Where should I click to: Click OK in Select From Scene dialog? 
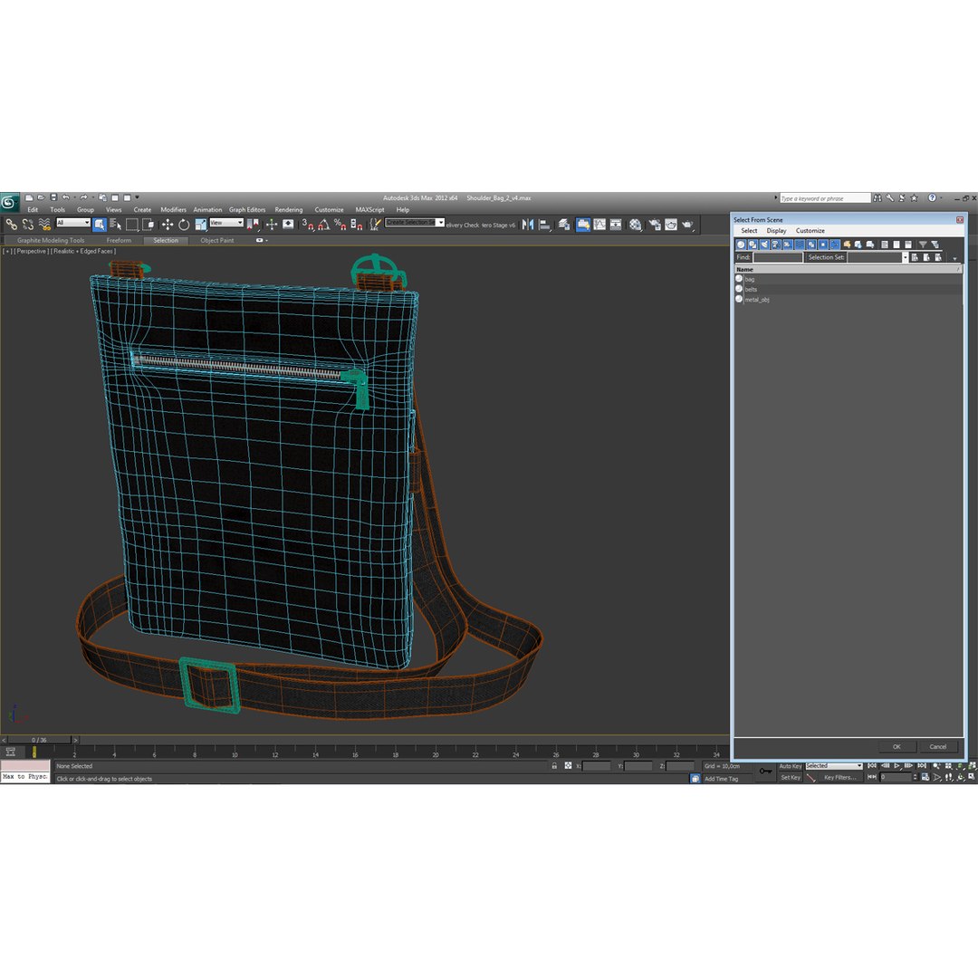pos(896,746)
